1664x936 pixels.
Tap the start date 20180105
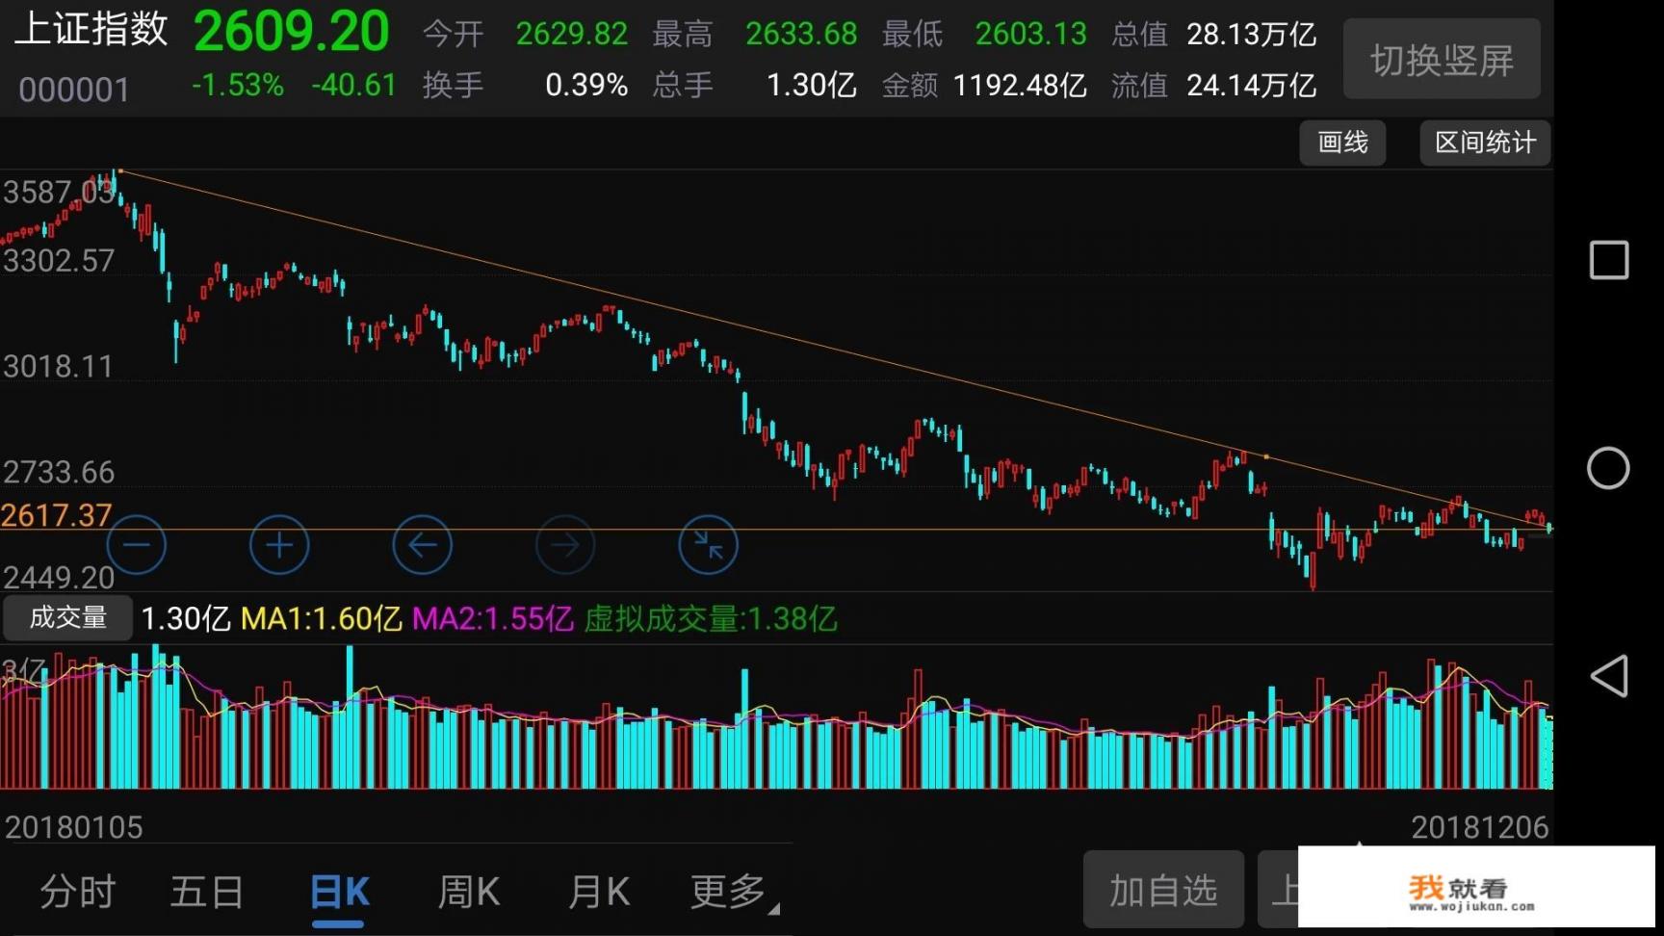(74, 827)
